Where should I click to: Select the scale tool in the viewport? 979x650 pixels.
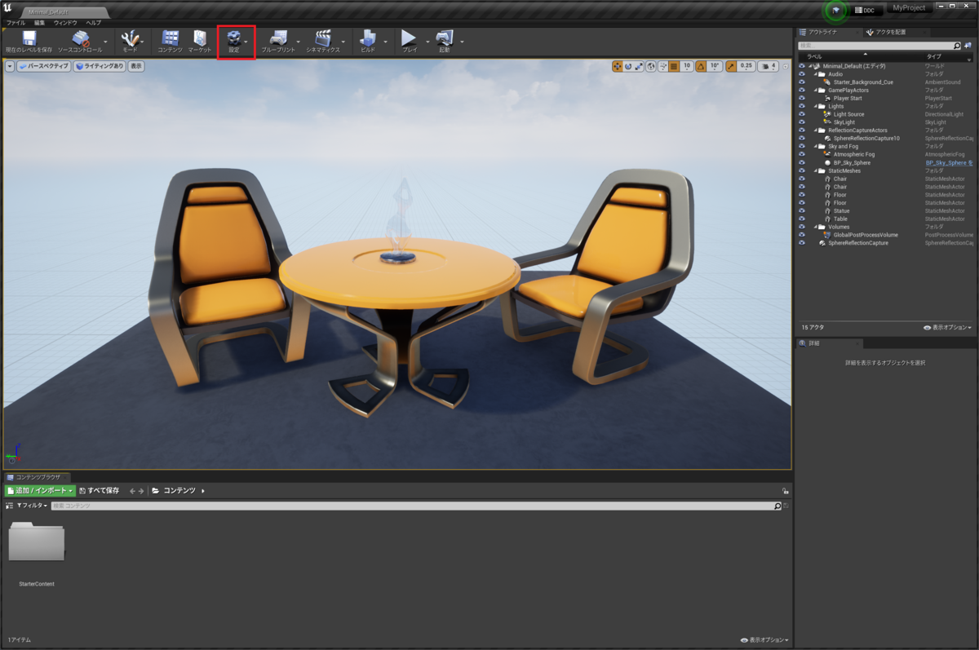(640, 66)
